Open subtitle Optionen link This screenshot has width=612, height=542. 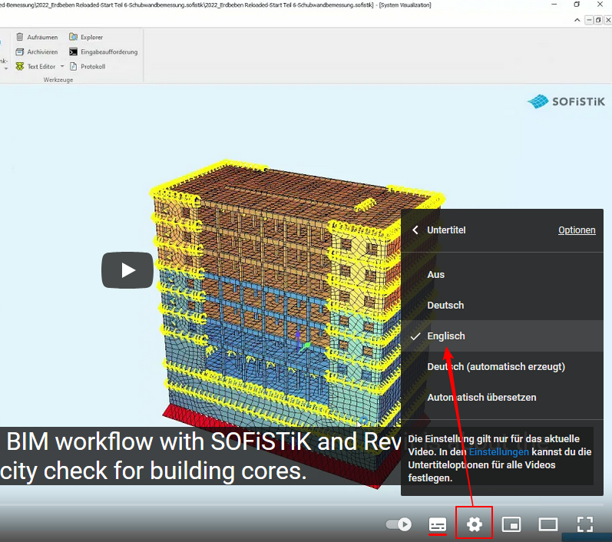coord(577,230)
